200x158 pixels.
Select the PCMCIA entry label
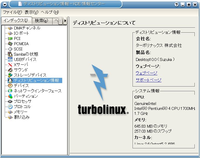click(21, 44)
